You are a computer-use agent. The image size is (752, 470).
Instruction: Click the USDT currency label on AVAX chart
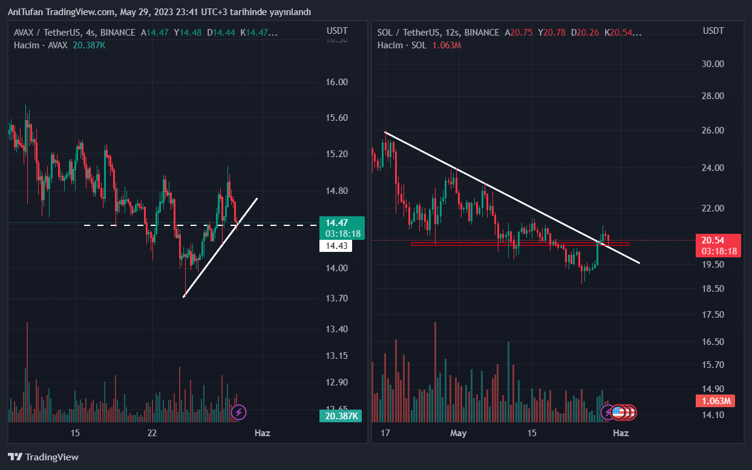(337, 30)
